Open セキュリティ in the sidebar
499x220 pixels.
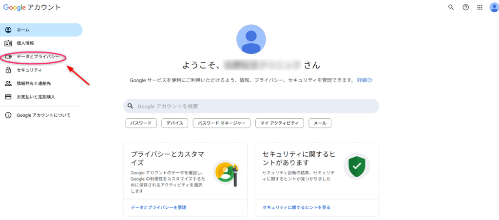41,70
